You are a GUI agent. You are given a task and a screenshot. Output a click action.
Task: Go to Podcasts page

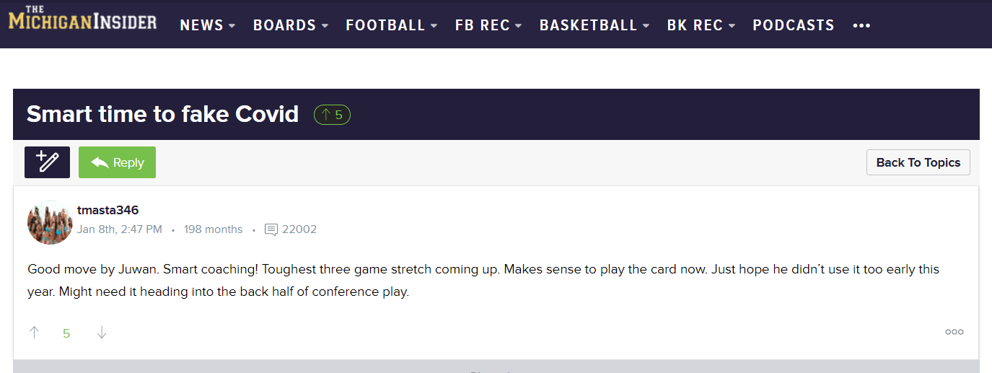click(793, 25)
